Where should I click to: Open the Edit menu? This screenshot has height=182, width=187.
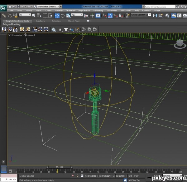[x=11, y=11]
